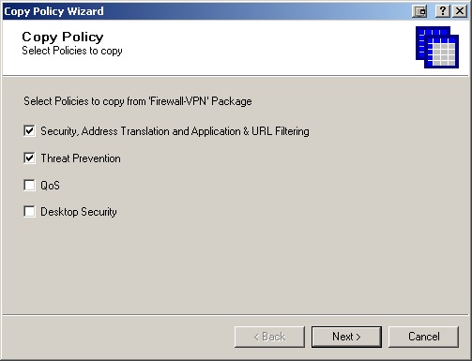Viewport: 472px width, 361px height.
Task: Click the window layout icon in title bar
Action: coord(419,11)
